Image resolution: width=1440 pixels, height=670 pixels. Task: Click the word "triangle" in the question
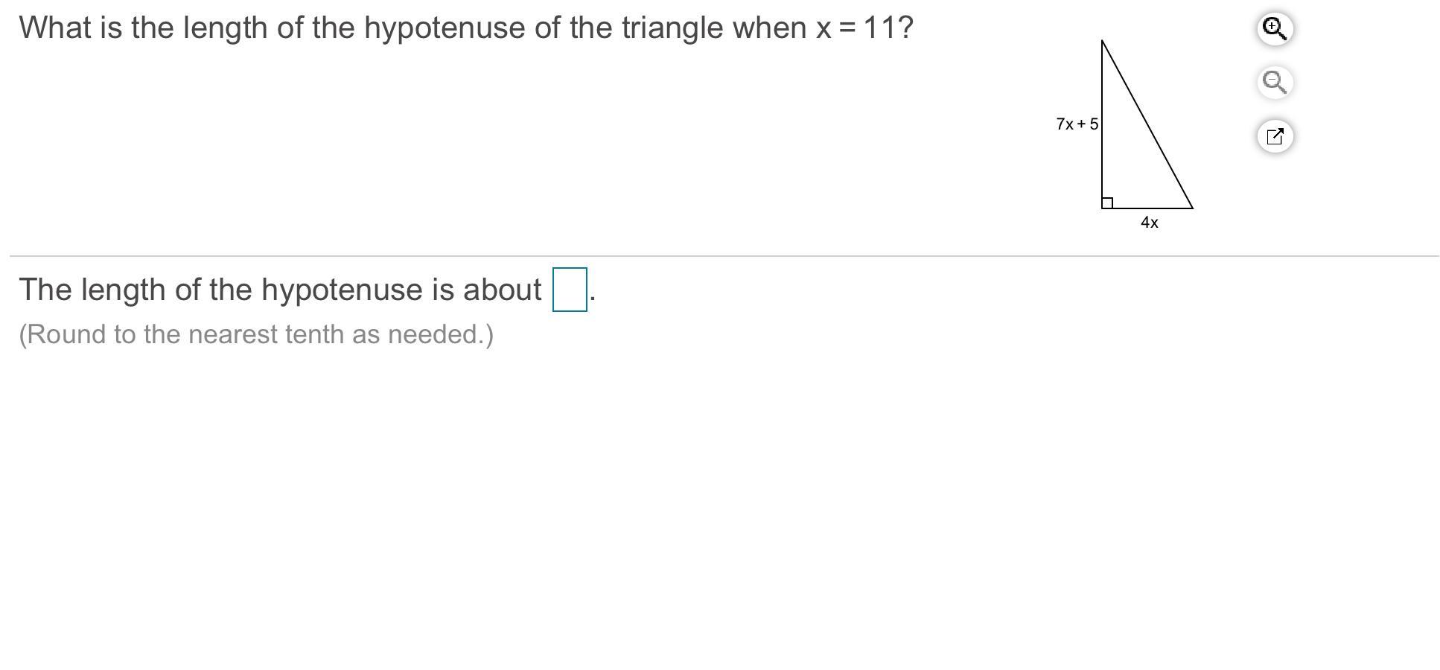(673, 28)
